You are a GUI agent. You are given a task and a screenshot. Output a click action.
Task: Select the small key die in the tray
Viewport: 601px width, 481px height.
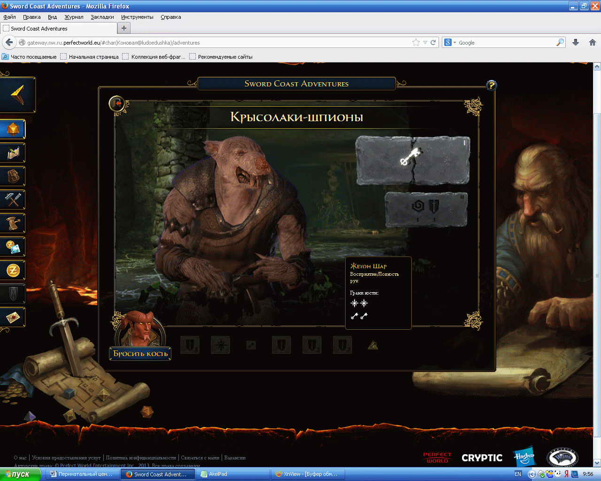pos(251,345)
